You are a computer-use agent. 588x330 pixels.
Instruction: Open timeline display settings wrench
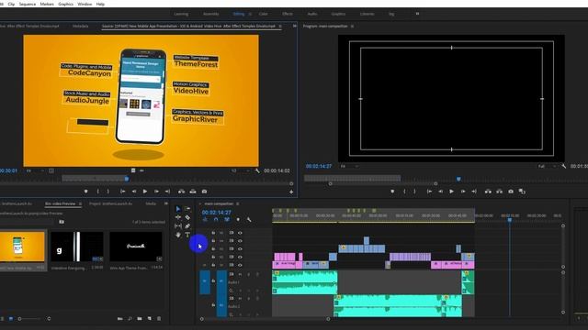249,220
